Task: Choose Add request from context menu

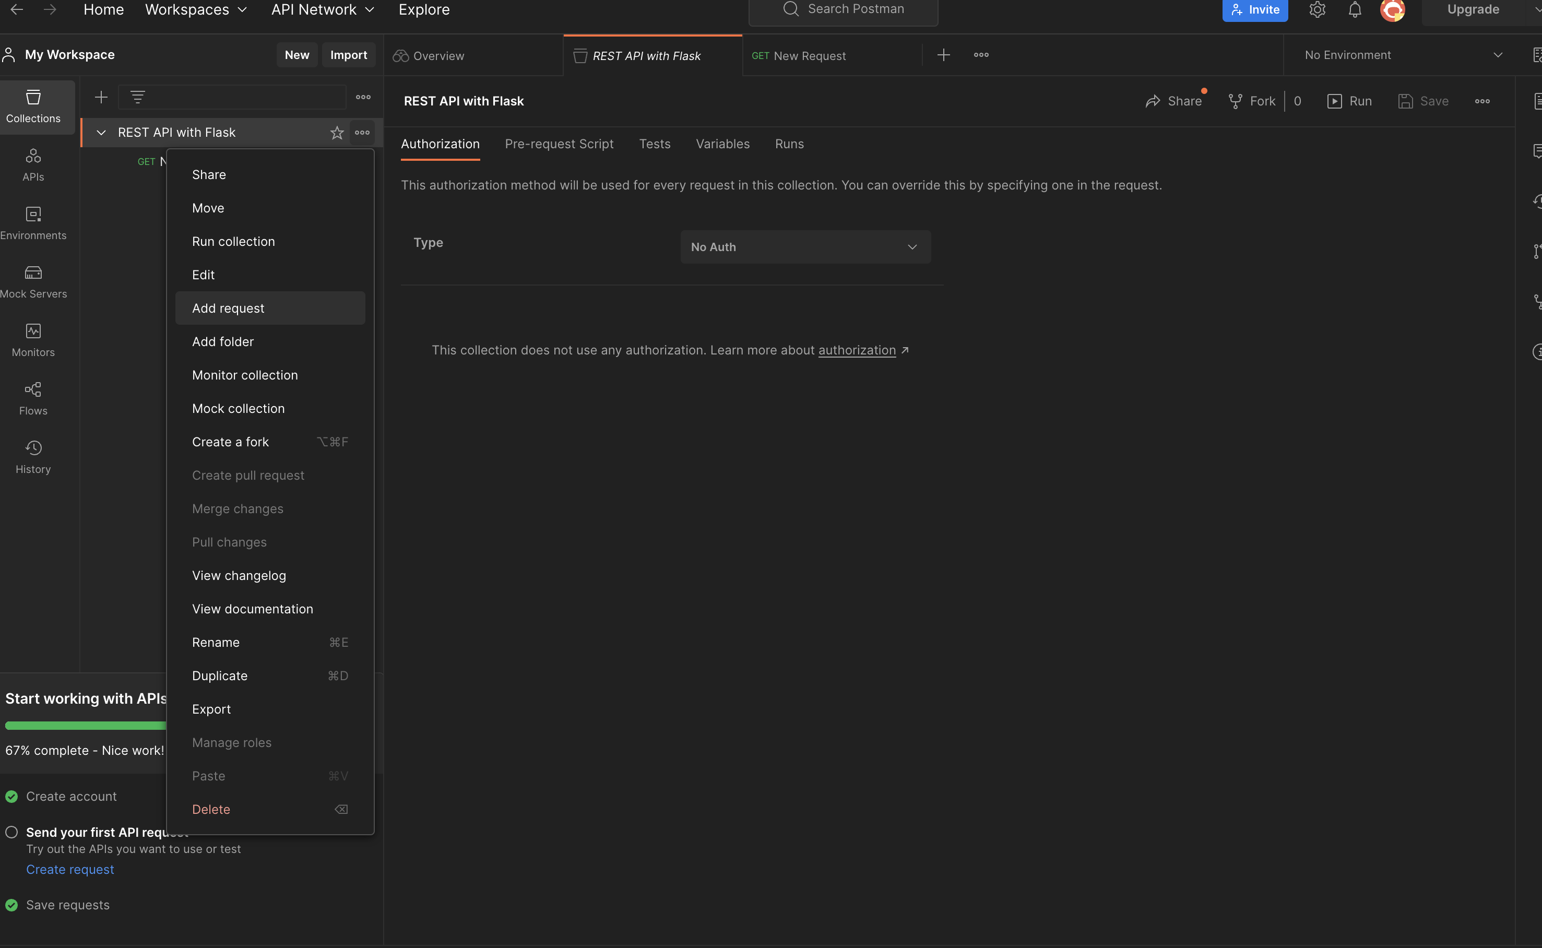Action: [228, 308]
